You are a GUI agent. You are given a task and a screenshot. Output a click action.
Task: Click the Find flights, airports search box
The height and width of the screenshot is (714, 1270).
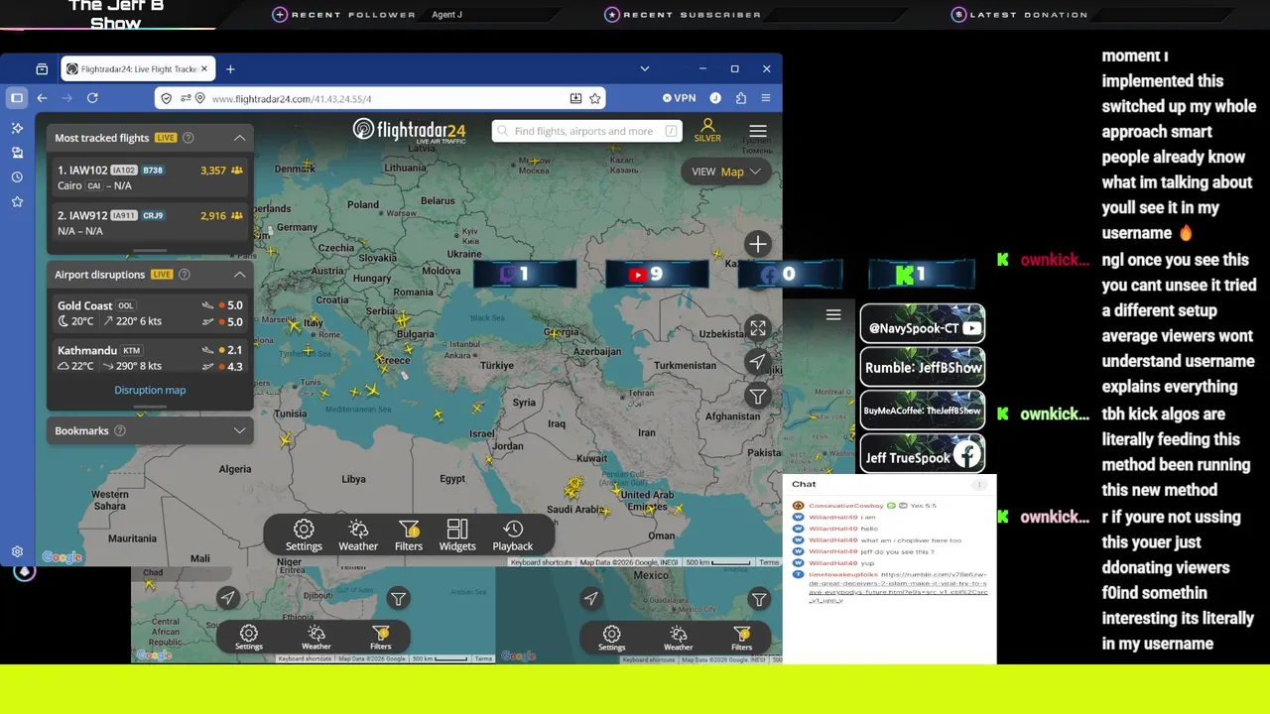586,131
